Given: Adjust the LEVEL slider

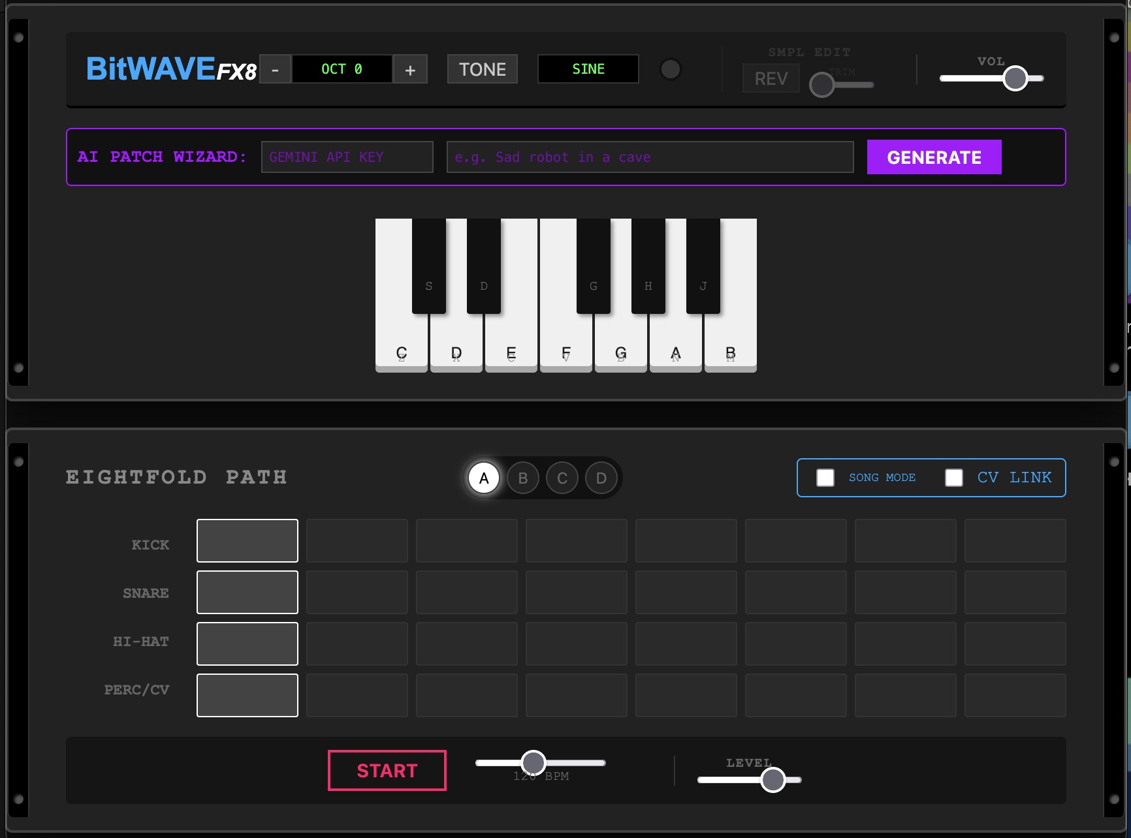Looking at the screenshot, I should [773, 779].
